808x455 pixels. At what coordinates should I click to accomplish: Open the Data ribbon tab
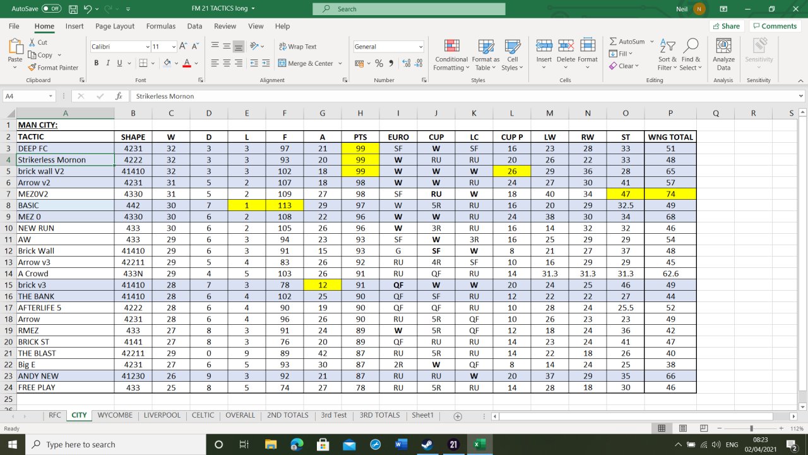194,26
